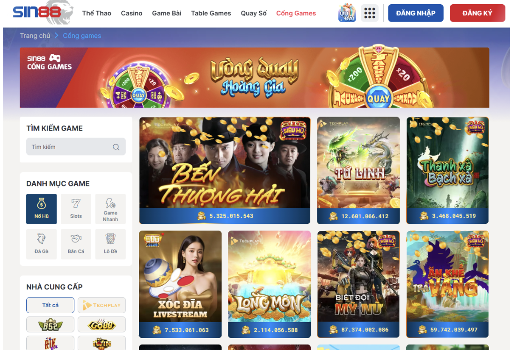This screenshot has height=353, width=512.
Task: Open the Casino menu item
Action: (x=132, y=14)
